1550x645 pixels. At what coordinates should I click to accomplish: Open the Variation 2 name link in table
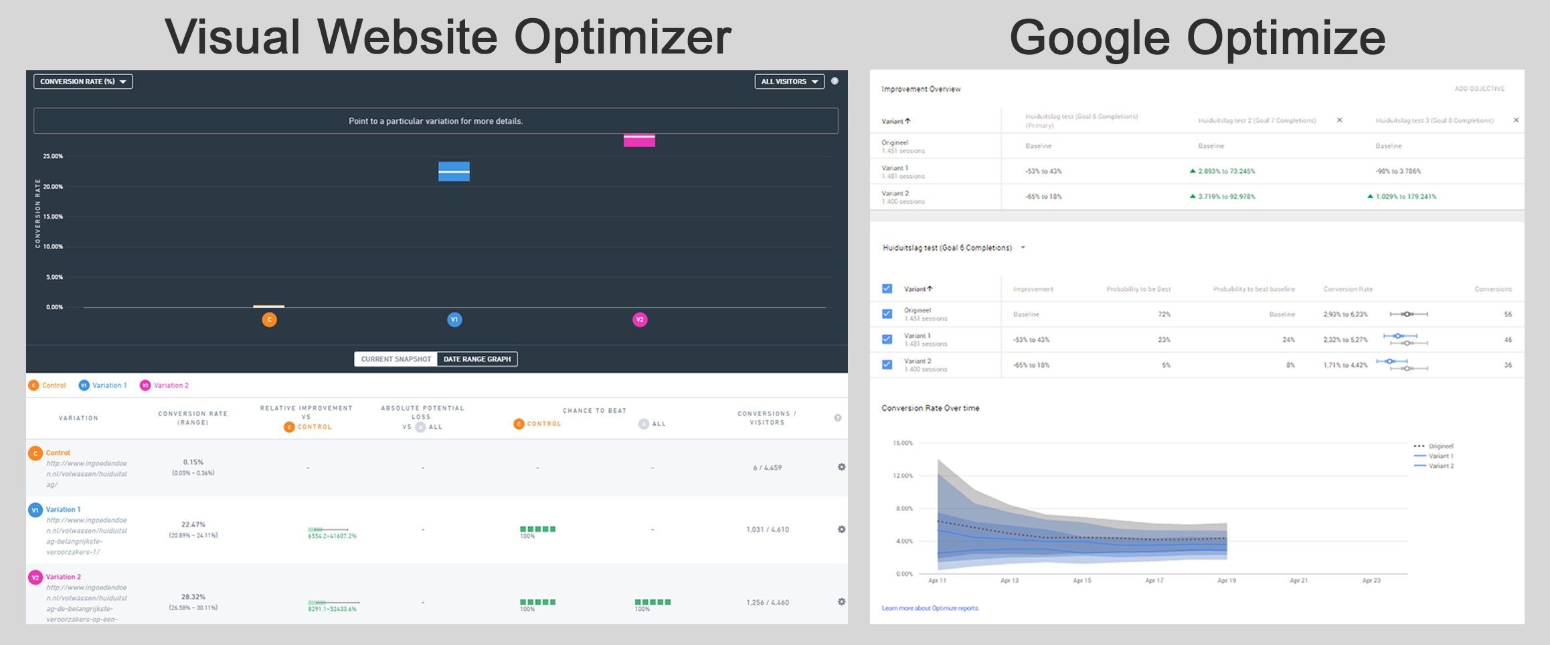[64, 577]
